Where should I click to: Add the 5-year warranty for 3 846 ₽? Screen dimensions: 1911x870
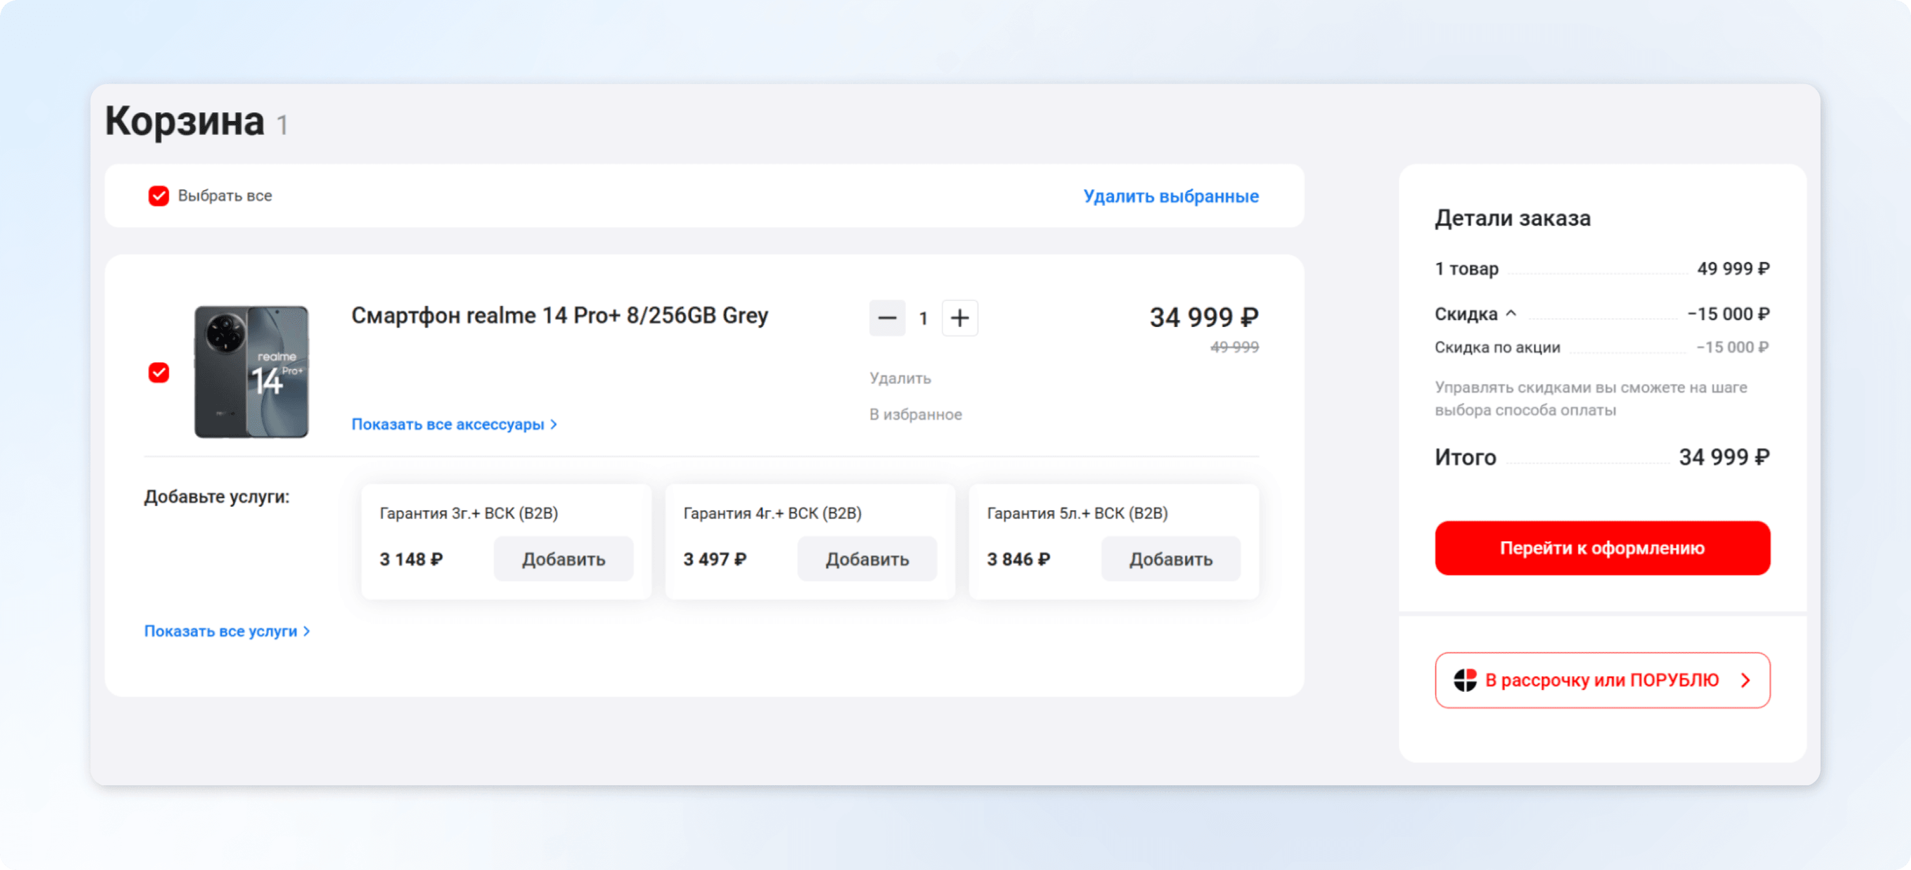click(1170, 559)
